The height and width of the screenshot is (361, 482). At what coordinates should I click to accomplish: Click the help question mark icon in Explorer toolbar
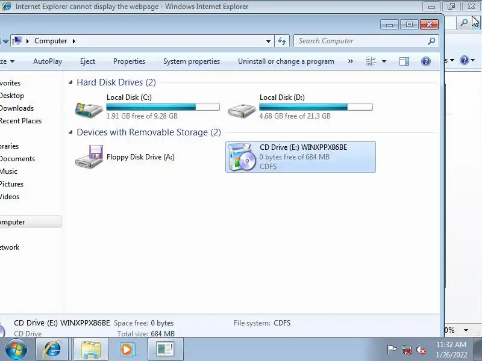click(x=426, y=61)
